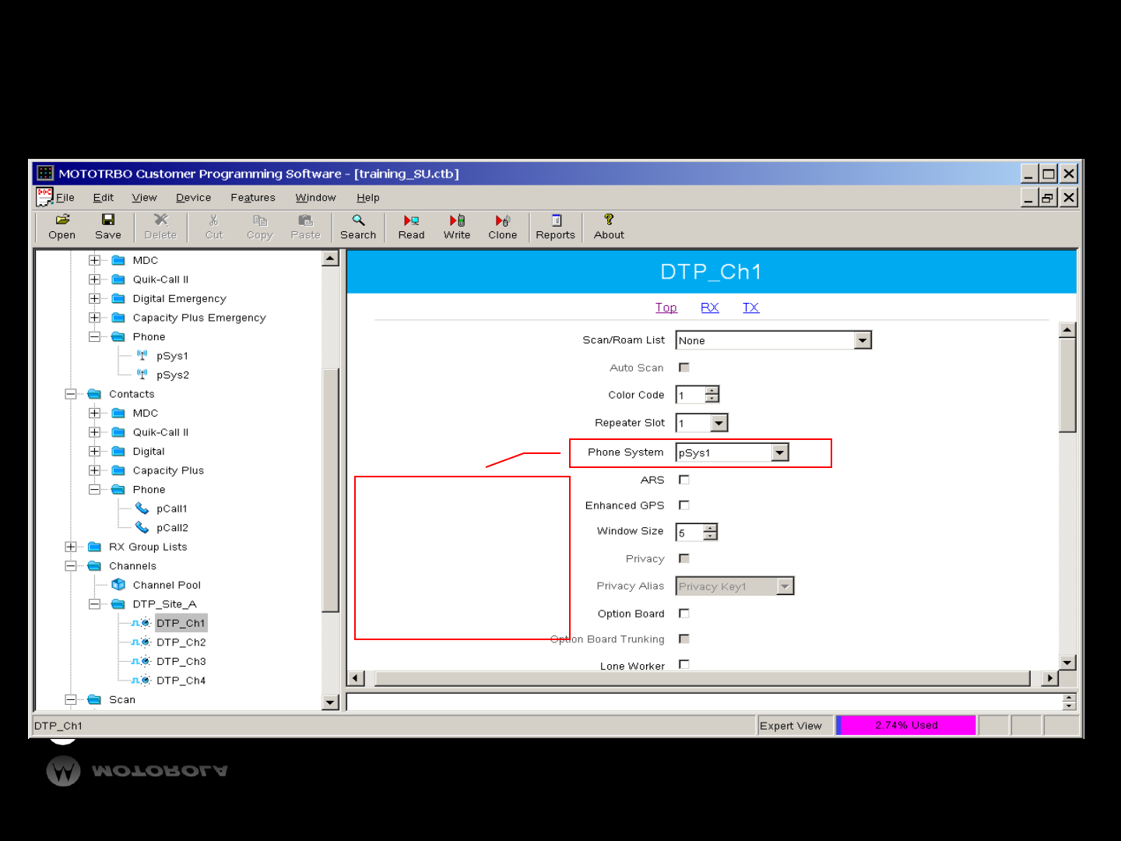This screenshot has height=841, width=1121.
Task: Enable the Lone Worker checkbox
Action: click(684, 664)
